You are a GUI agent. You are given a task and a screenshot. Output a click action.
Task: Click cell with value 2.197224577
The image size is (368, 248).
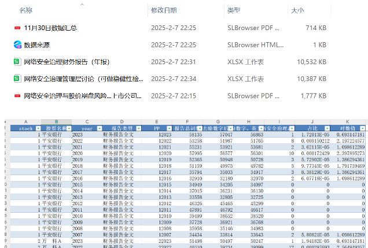point(348,141)
